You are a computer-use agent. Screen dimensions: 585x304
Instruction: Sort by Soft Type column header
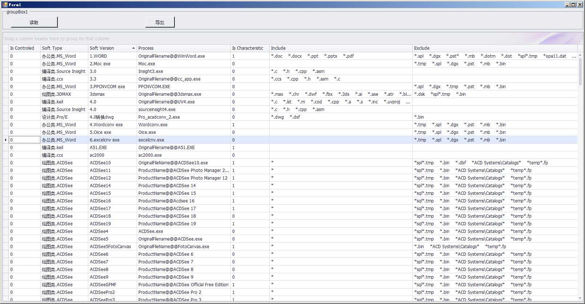[x=64, y=48]
